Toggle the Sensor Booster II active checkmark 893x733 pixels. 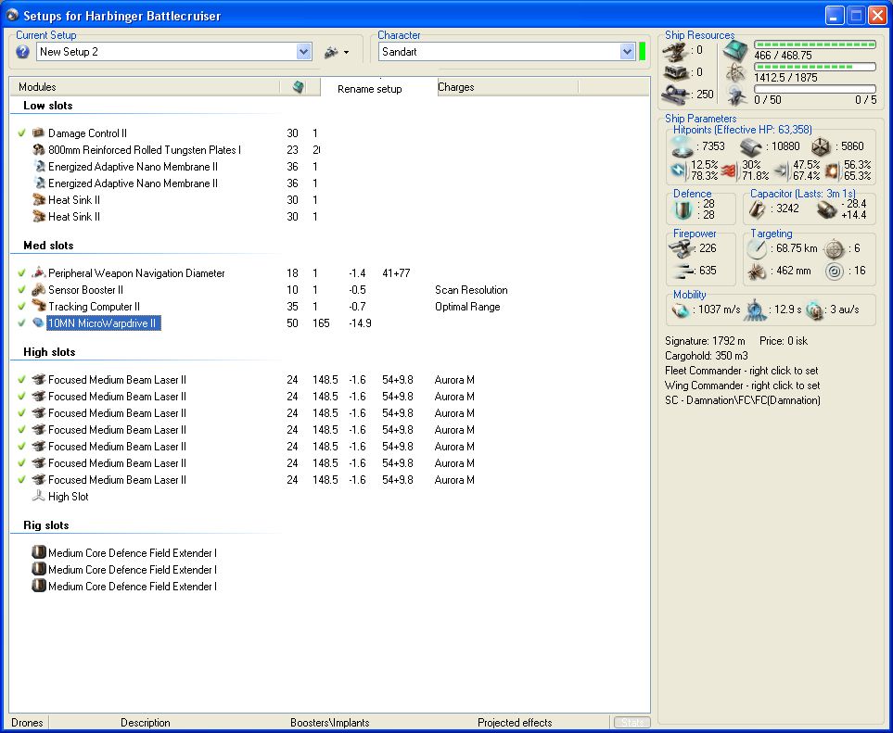pos(21,290)
